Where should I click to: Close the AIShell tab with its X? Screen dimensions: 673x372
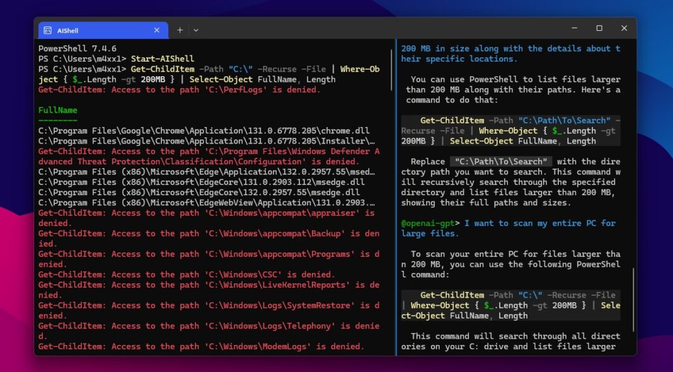(x=158, y=30)
